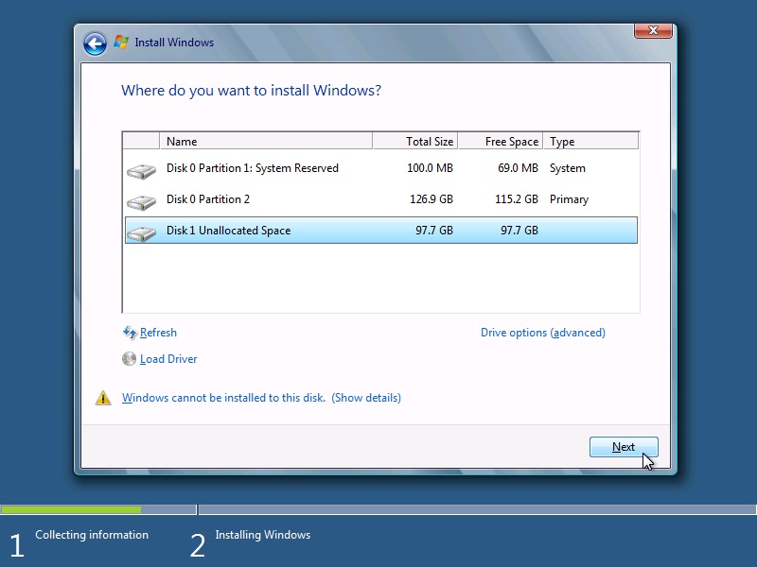Click 'Where do you want to install Windows?' heading
Screen dimensions: 757x567
[251, 91]
